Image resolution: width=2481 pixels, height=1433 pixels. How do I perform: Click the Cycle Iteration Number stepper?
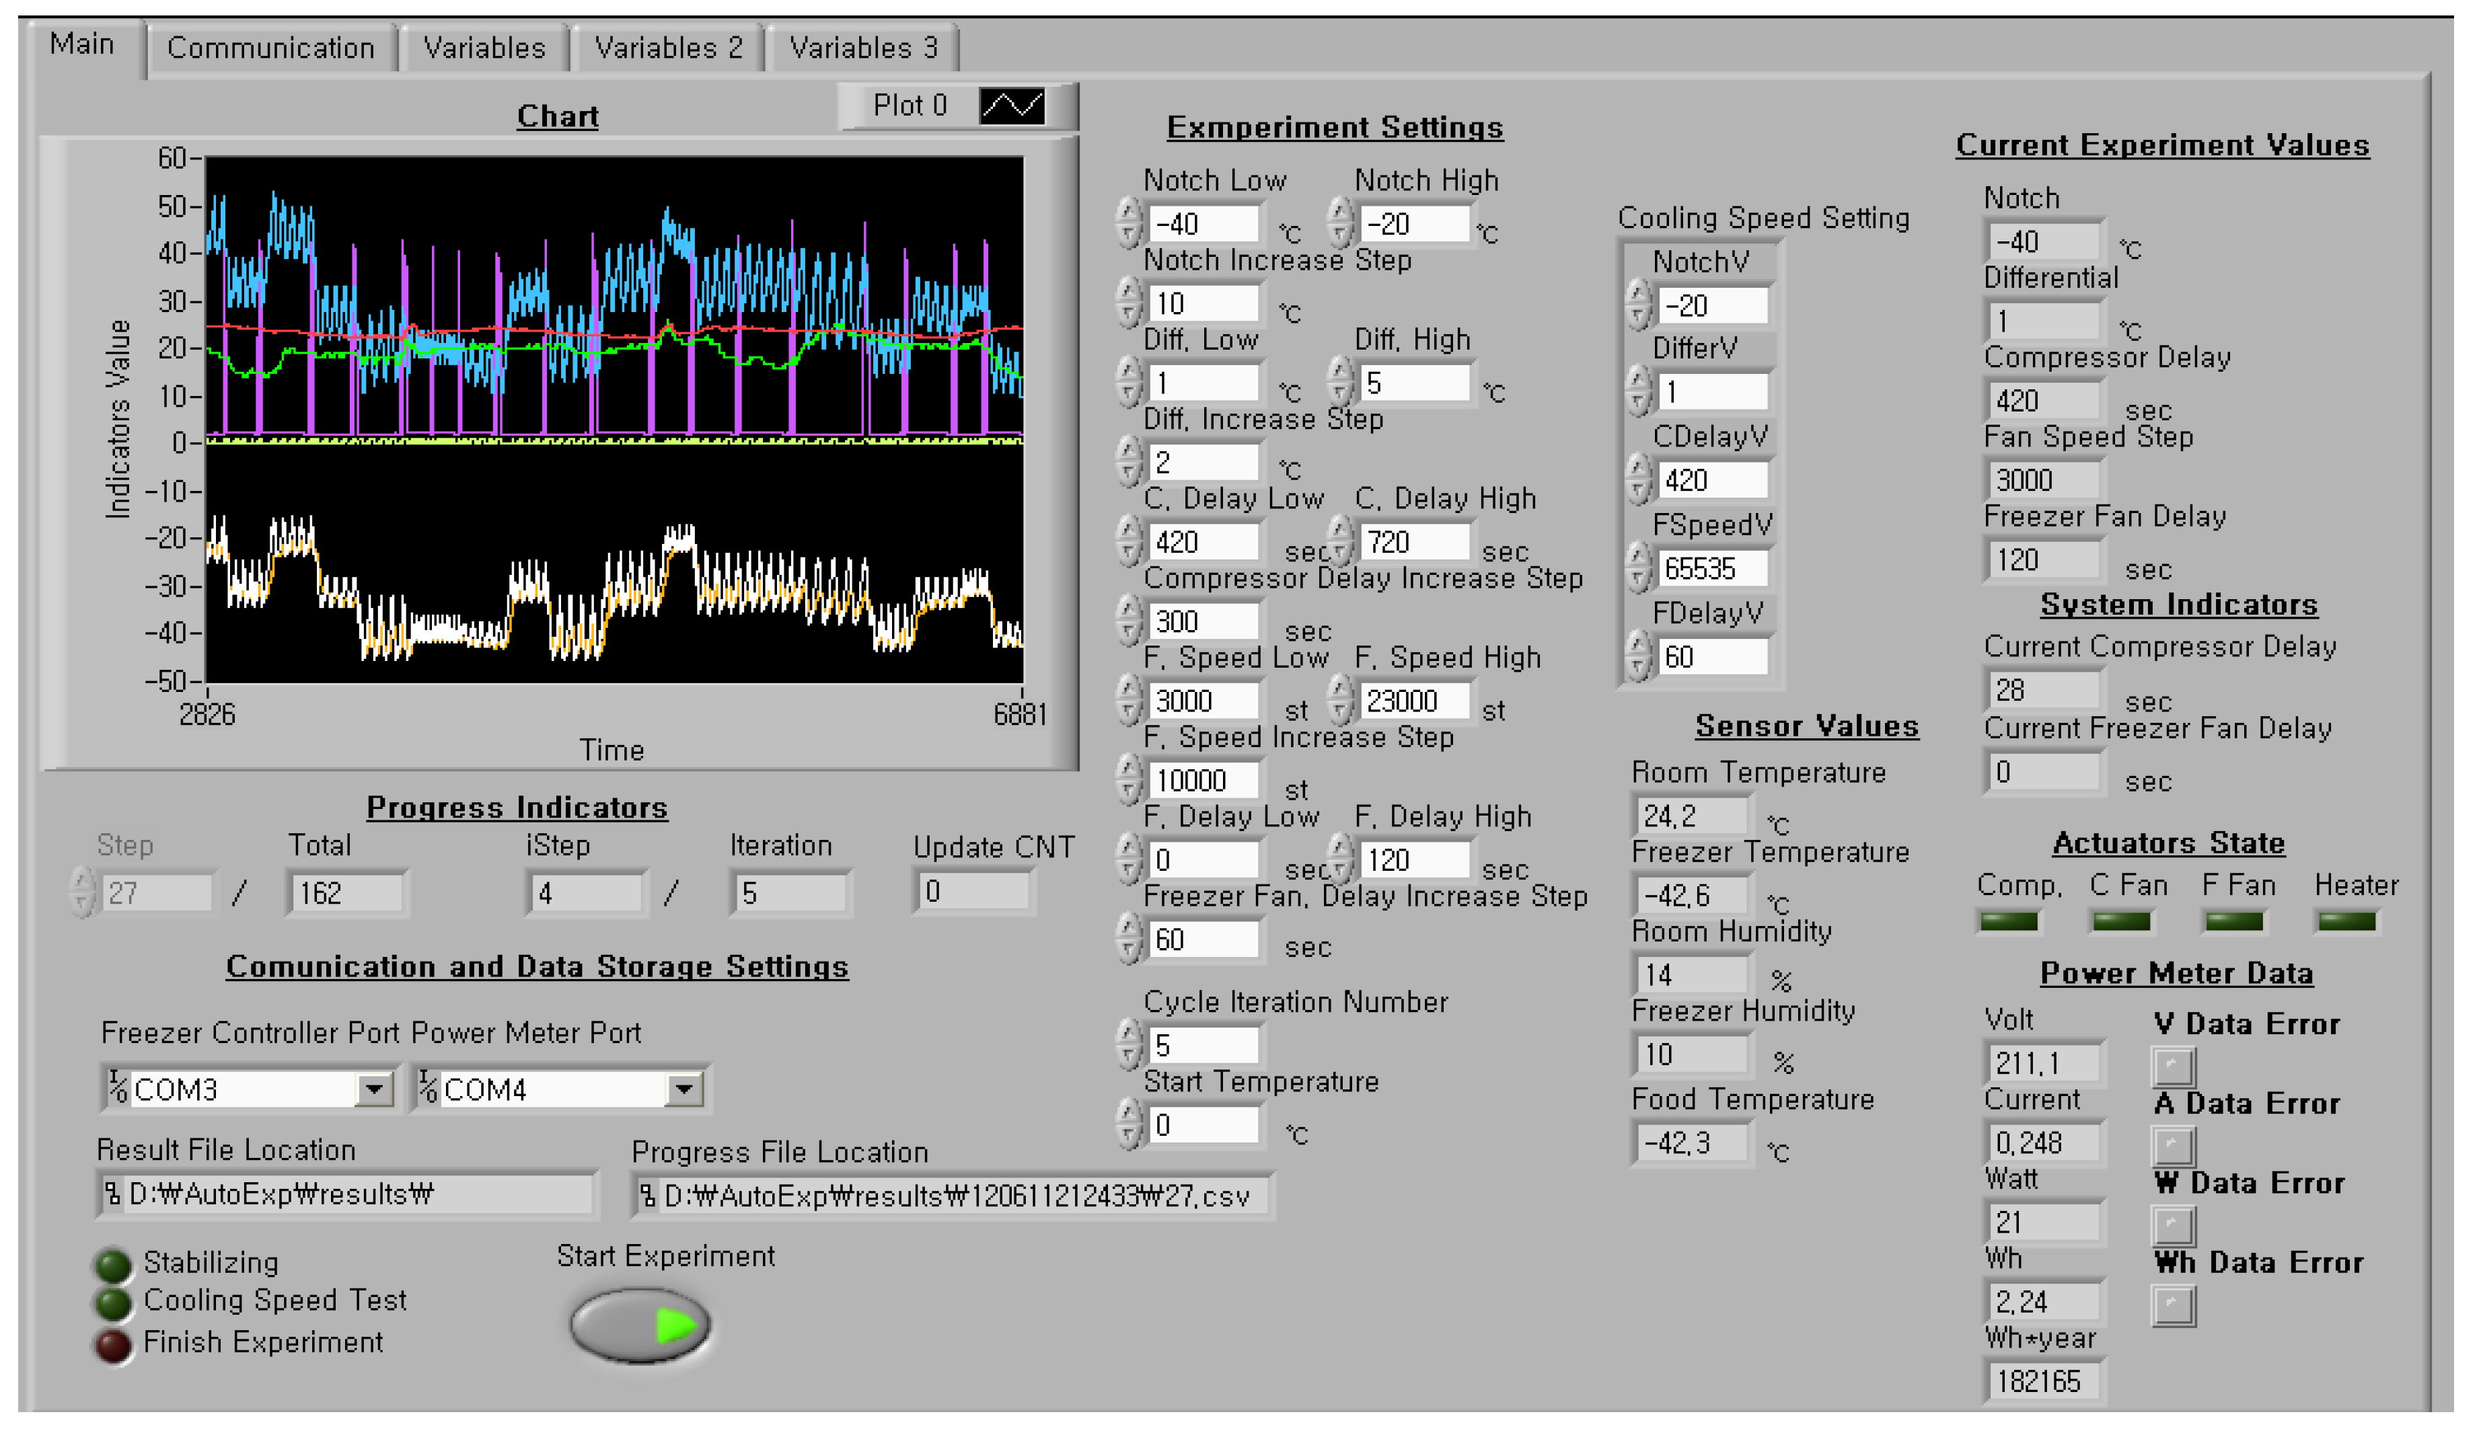click(x=1128, y=1044)
